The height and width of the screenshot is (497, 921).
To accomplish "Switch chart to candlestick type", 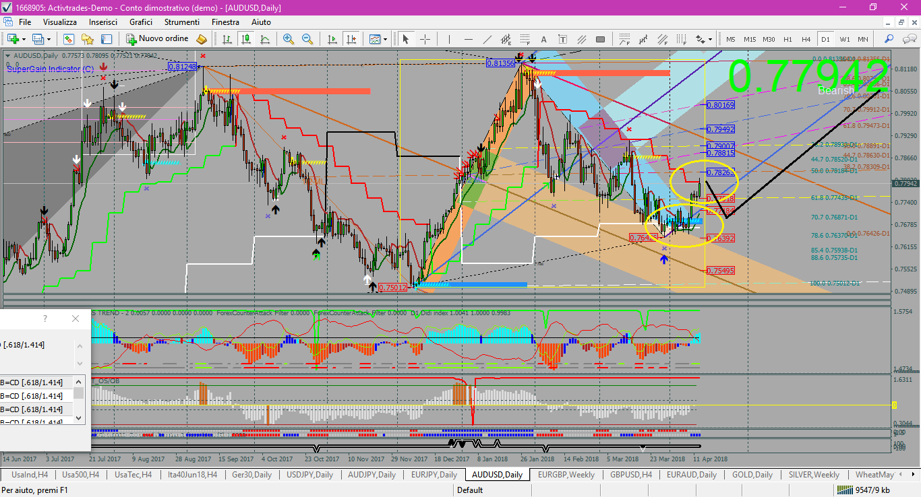I will (245, 39).
